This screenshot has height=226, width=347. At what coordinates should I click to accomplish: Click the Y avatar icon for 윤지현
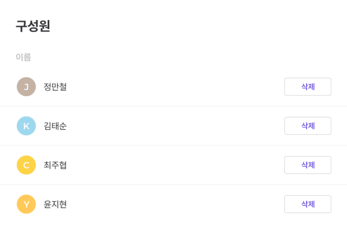coord(26,204)
